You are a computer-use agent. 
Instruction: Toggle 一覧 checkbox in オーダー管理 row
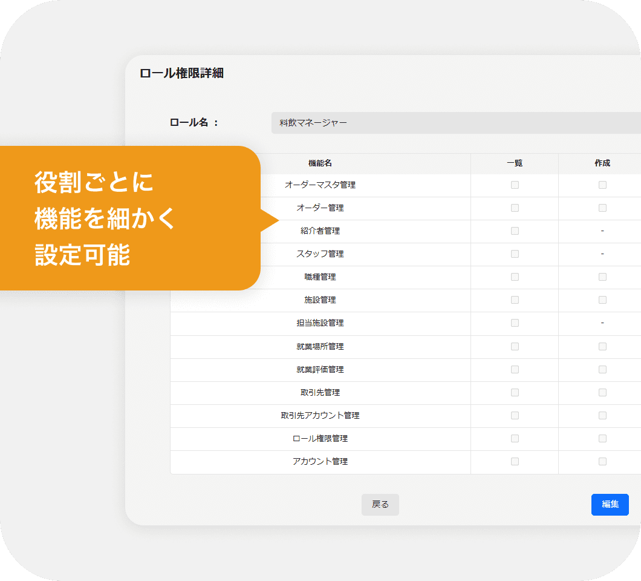(x=515, y=208)
